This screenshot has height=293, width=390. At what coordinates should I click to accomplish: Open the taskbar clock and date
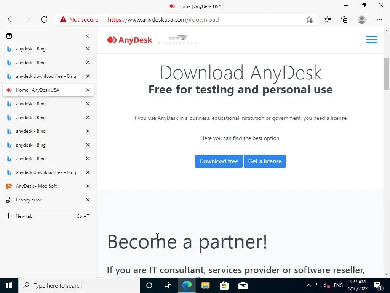[x=357, y=285]
